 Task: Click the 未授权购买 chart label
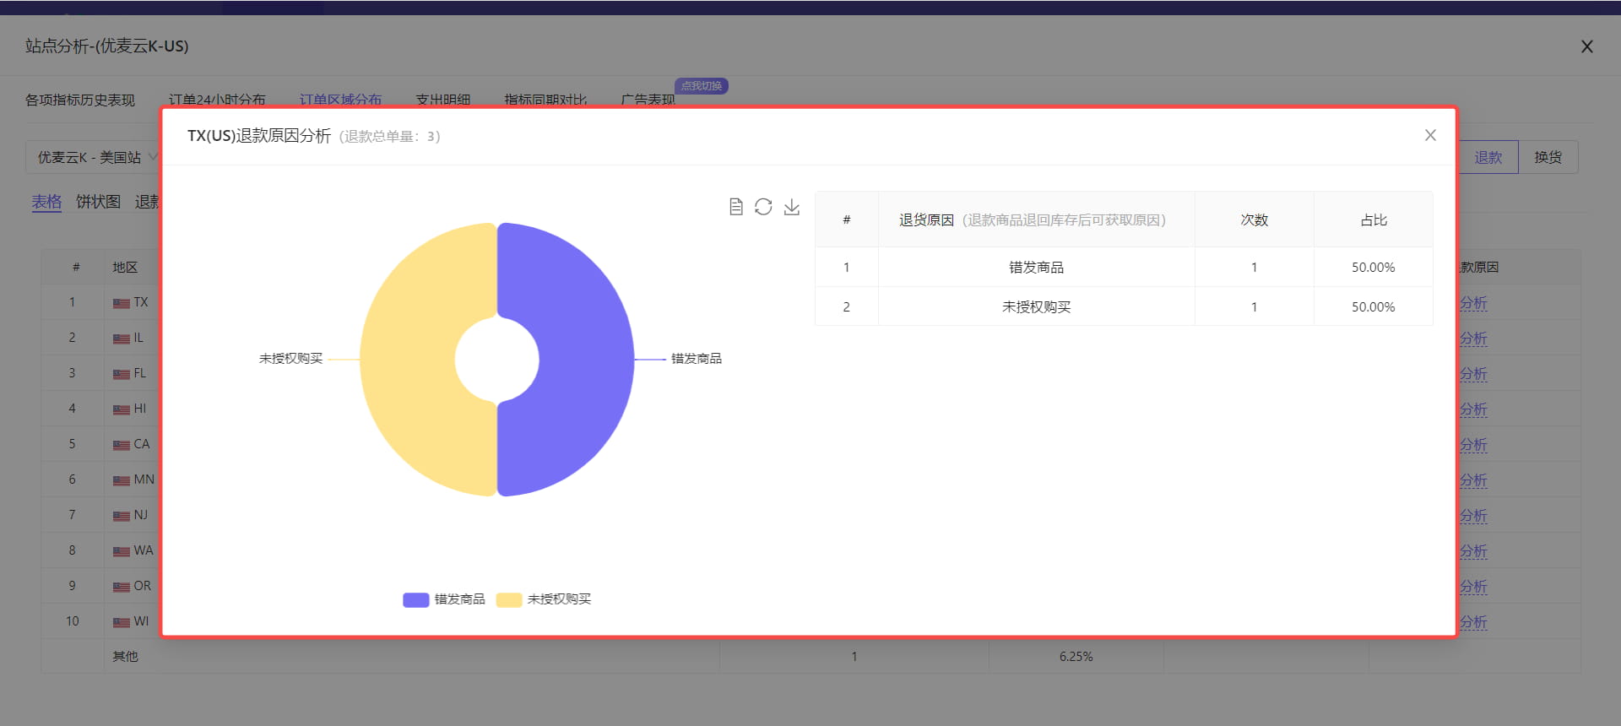click(291, 359)
